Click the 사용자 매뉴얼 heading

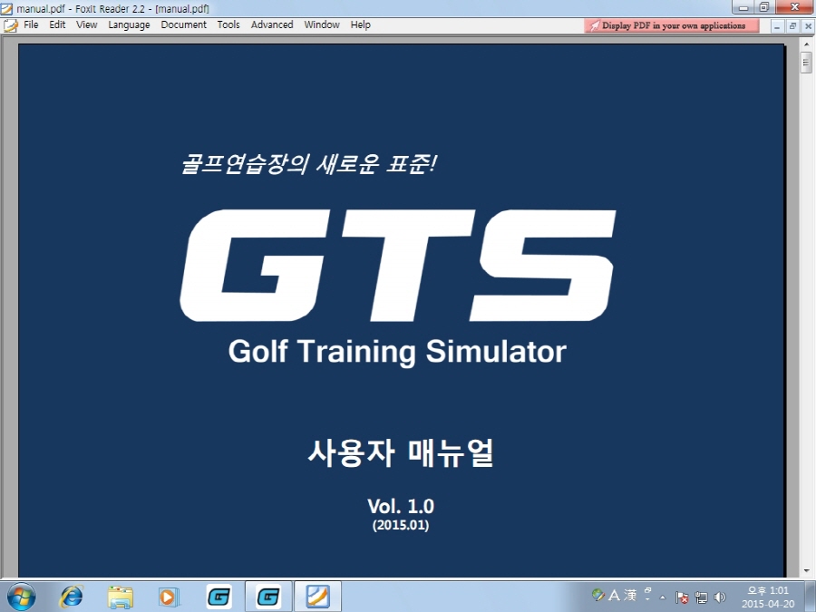(x=400, y=452)
